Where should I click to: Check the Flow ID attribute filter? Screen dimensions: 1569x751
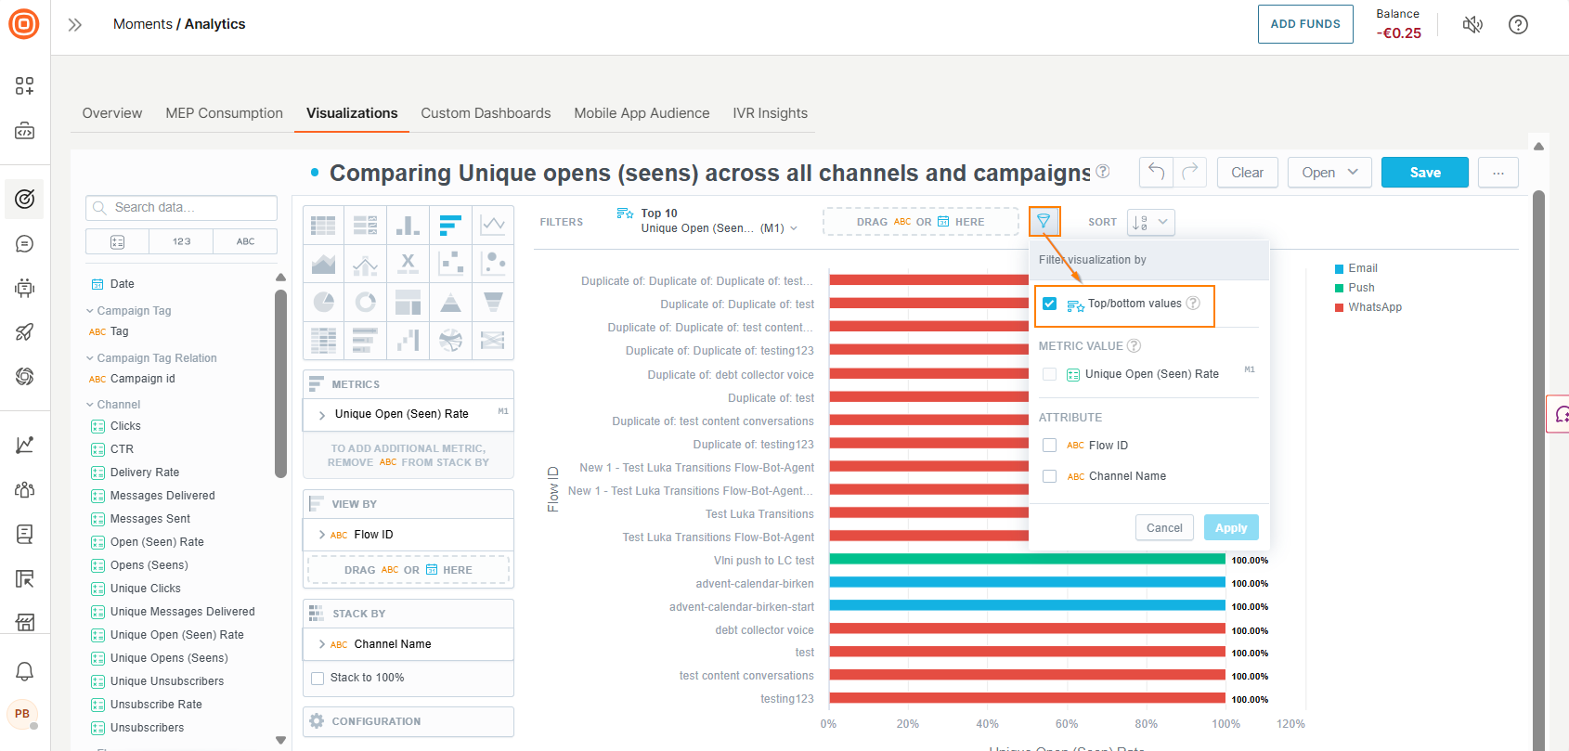[1050, 446]
